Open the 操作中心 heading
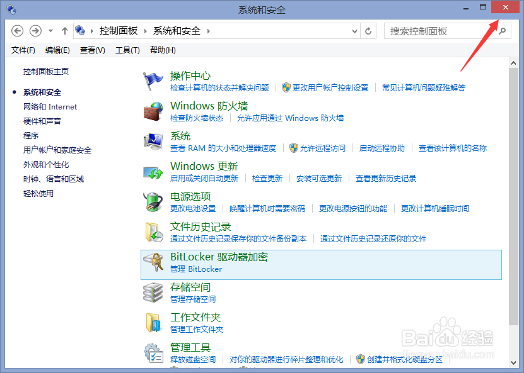524x373 pixels. point(190,75)
